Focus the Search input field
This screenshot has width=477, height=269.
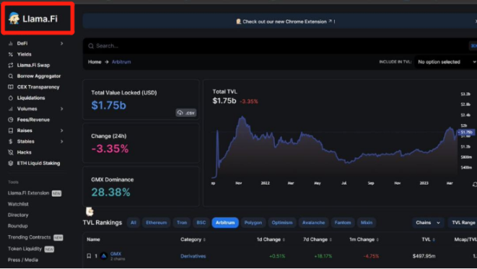(280, 46)
